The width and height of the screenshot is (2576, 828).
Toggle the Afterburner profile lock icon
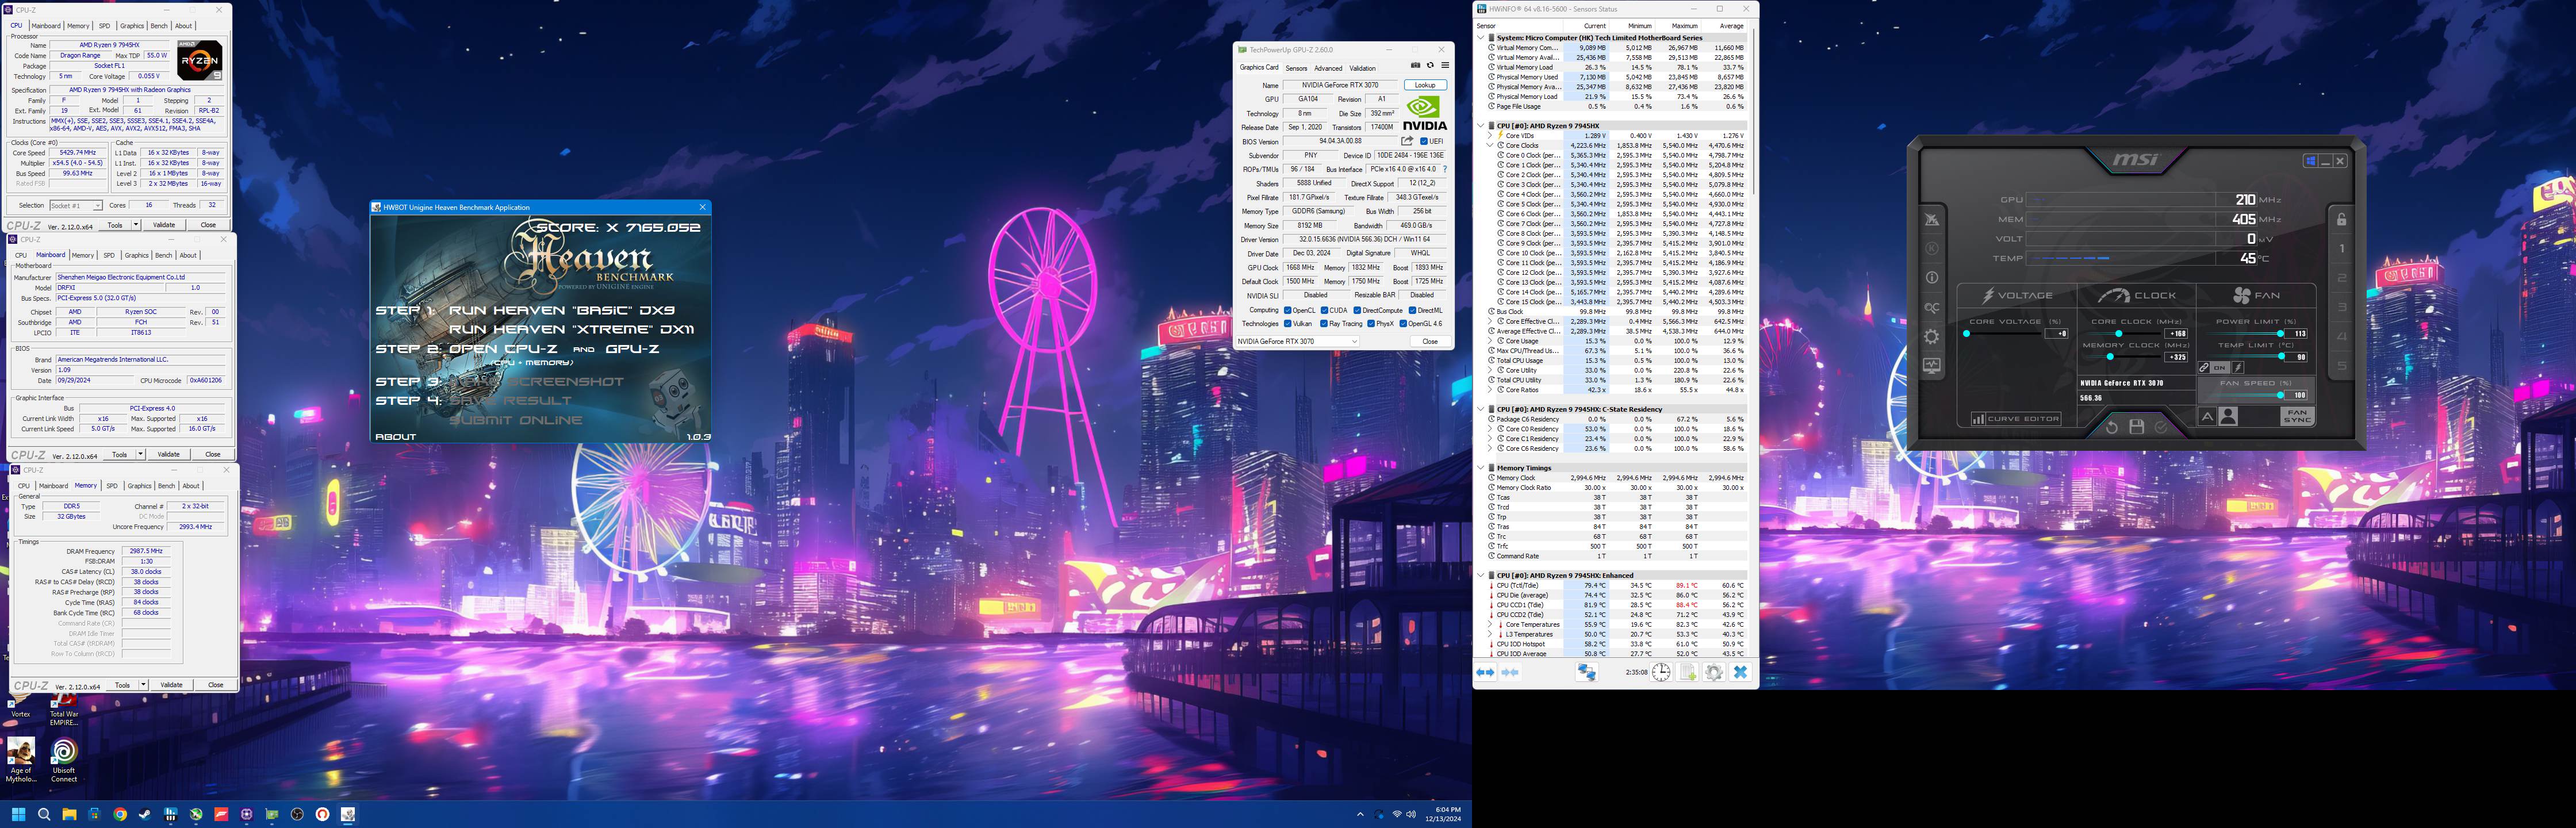point(2342,219)
